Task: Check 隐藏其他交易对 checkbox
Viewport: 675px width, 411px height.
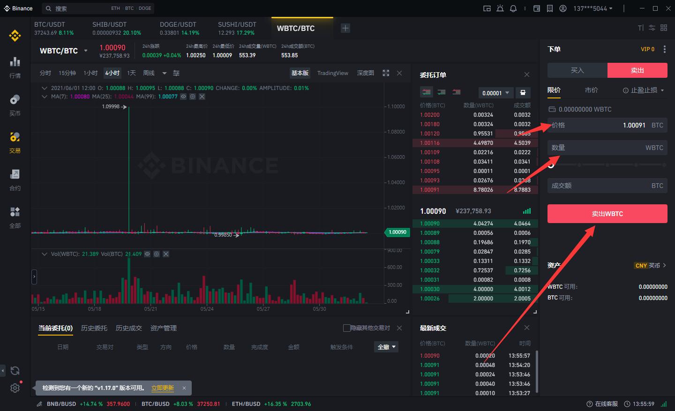Action: click(347, 328)
